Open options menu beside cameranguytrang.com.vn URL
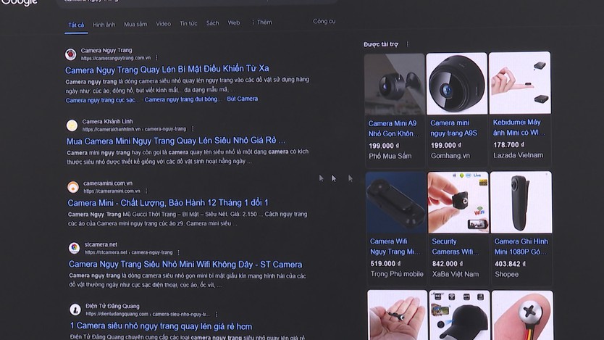Screen dimensions: 604x340 tap(156, 58)
